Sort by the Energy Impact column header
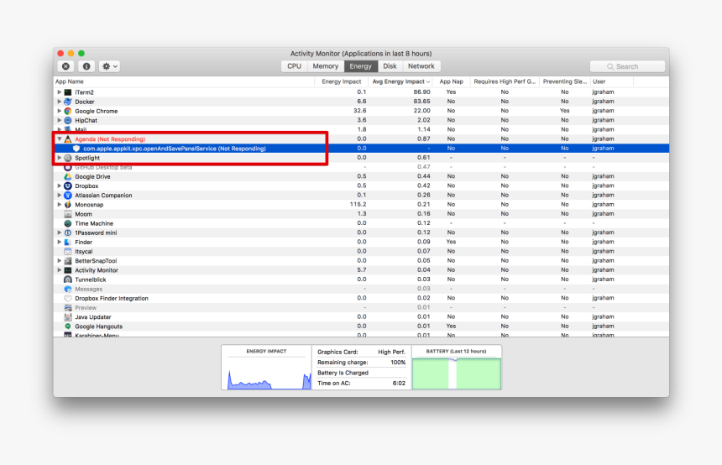722x465 pixels. (x=341, y=81)
